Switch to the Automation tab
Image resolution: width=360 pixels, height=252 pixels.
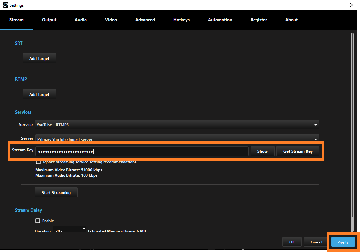pos(220,20)
